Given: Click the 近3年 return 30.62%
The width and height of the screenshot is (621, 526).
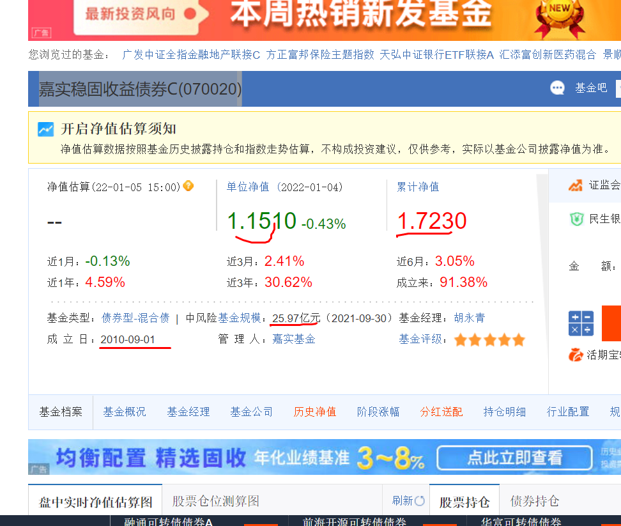Looking at the screenshot, I should (288, 282).
